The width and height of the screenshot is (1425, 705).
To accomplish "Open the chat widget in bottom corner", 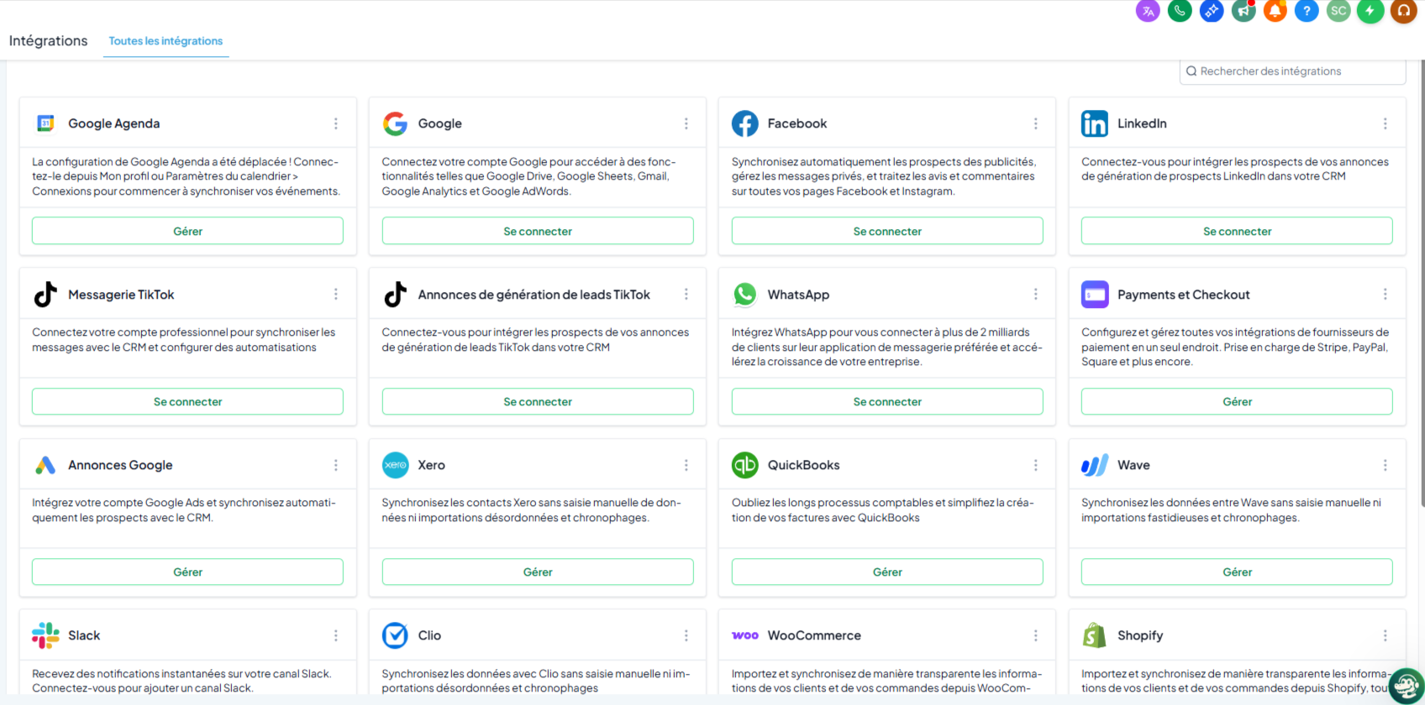I will [1407, 686].
